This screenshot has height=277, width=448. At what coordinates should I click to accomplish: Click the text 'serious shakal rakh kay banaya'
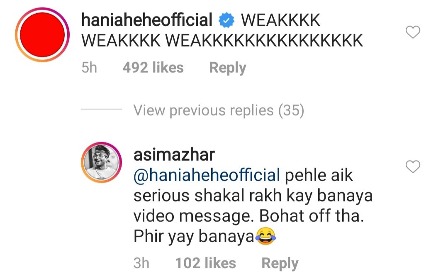253,196
